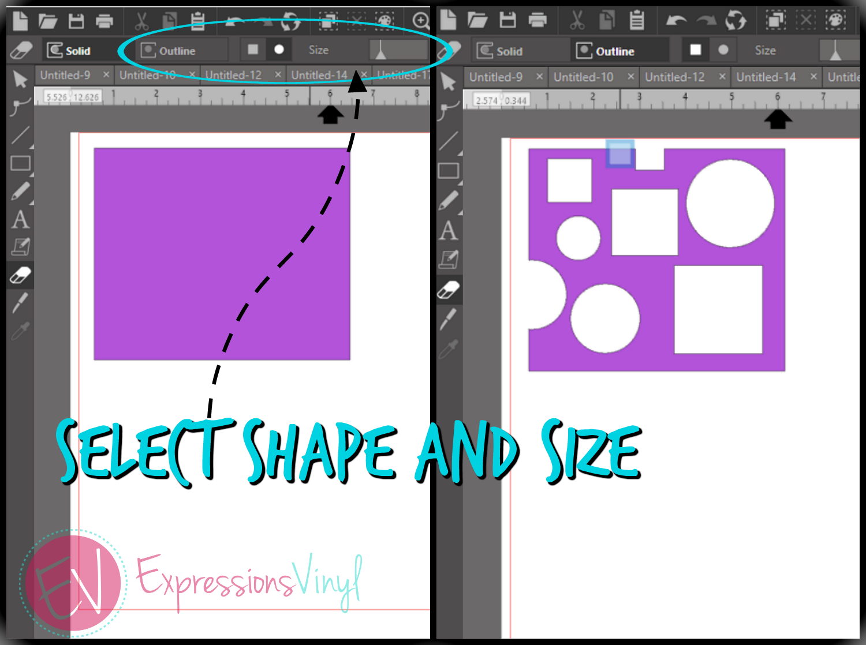This screenshot has height=645, width=866.
Task: Open file folder icon in left panel
Action: pyautogui.click(x=48, y=22)
